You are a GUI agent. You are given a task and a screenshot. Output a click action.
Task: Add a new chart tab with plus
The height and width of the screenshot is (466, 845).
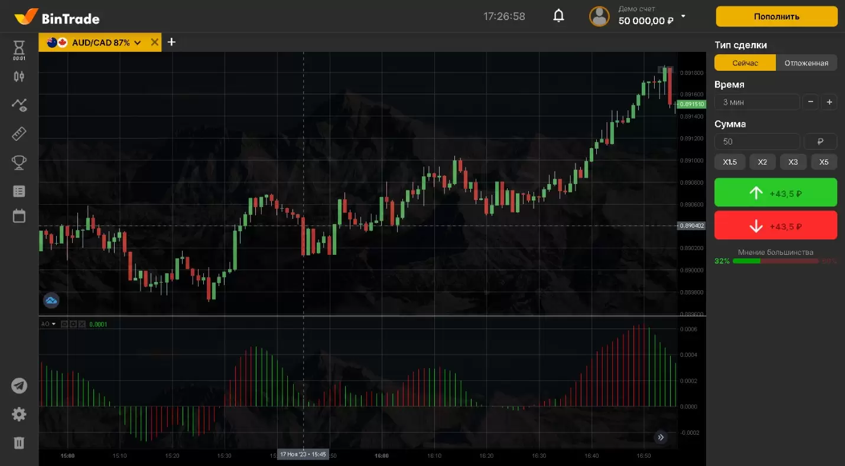tap(171, 42)
